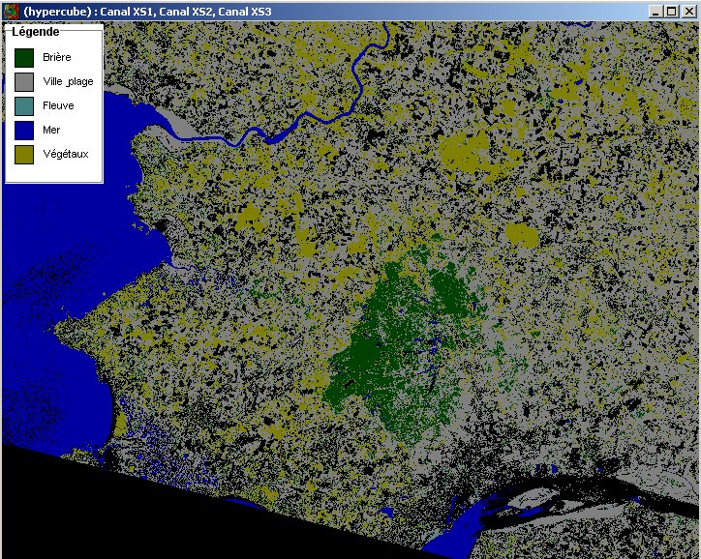Click the 'Brière' legend label

(57, 57)
